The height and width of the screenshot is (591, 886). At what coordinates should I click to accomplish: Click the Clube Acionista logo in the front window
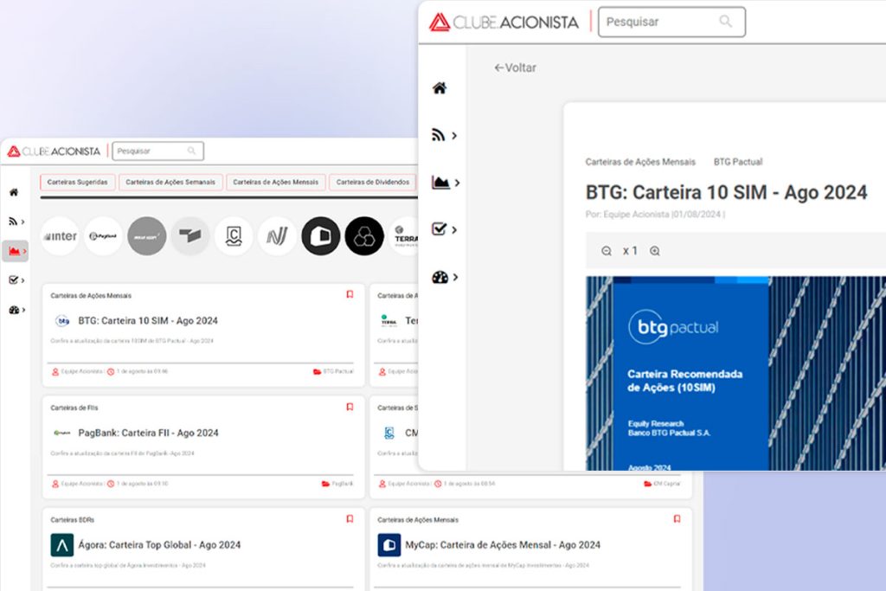504,22
